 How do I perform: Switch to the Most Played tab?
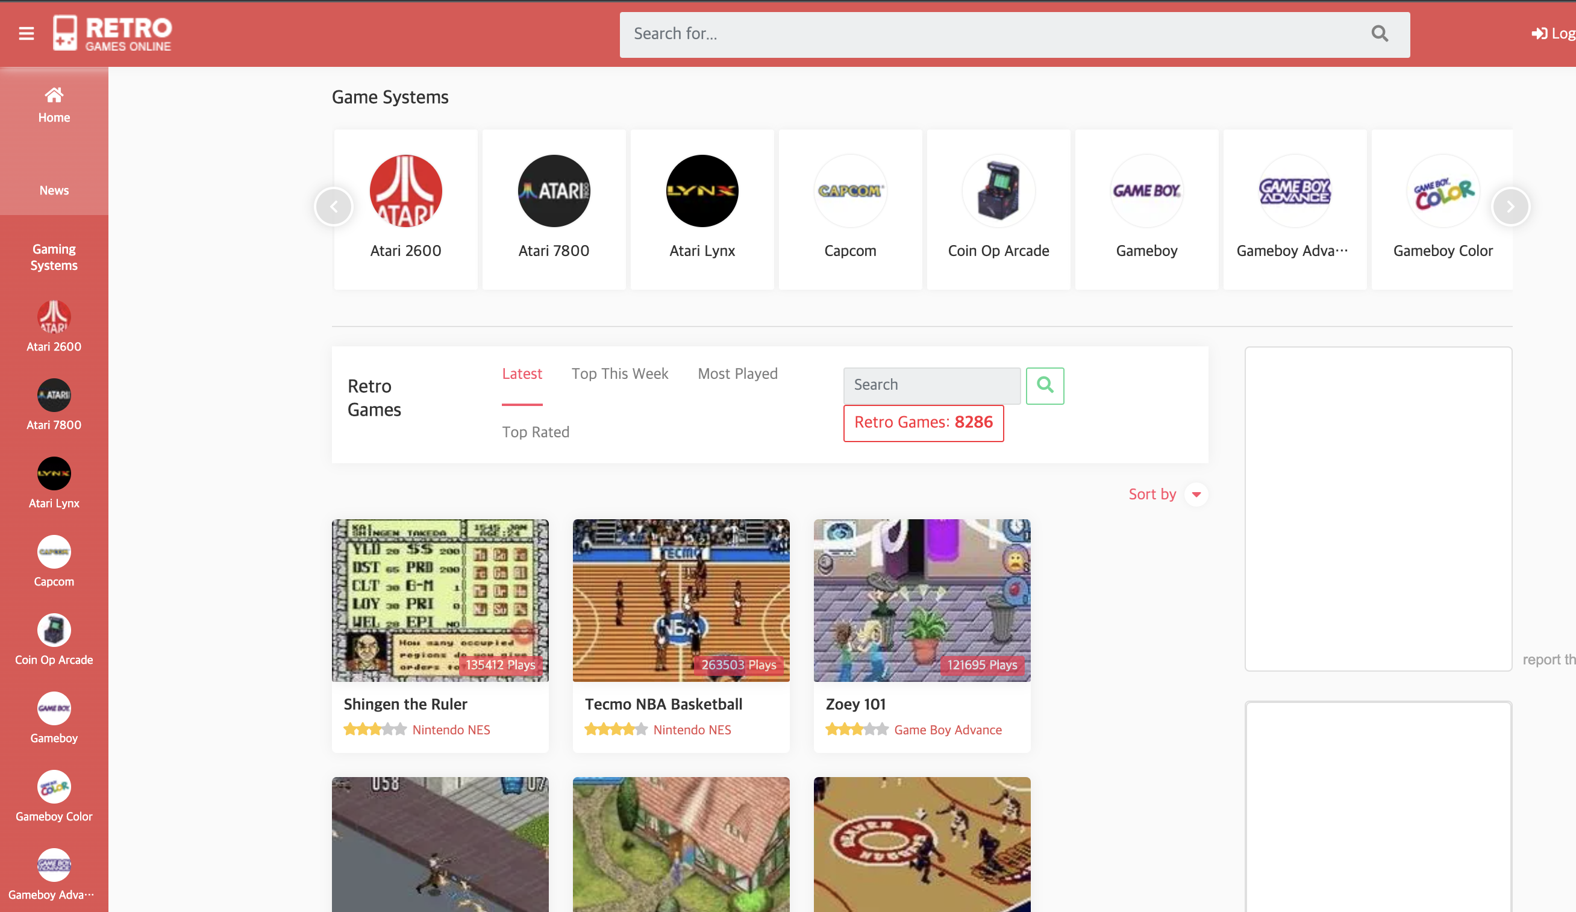[737, 373]
